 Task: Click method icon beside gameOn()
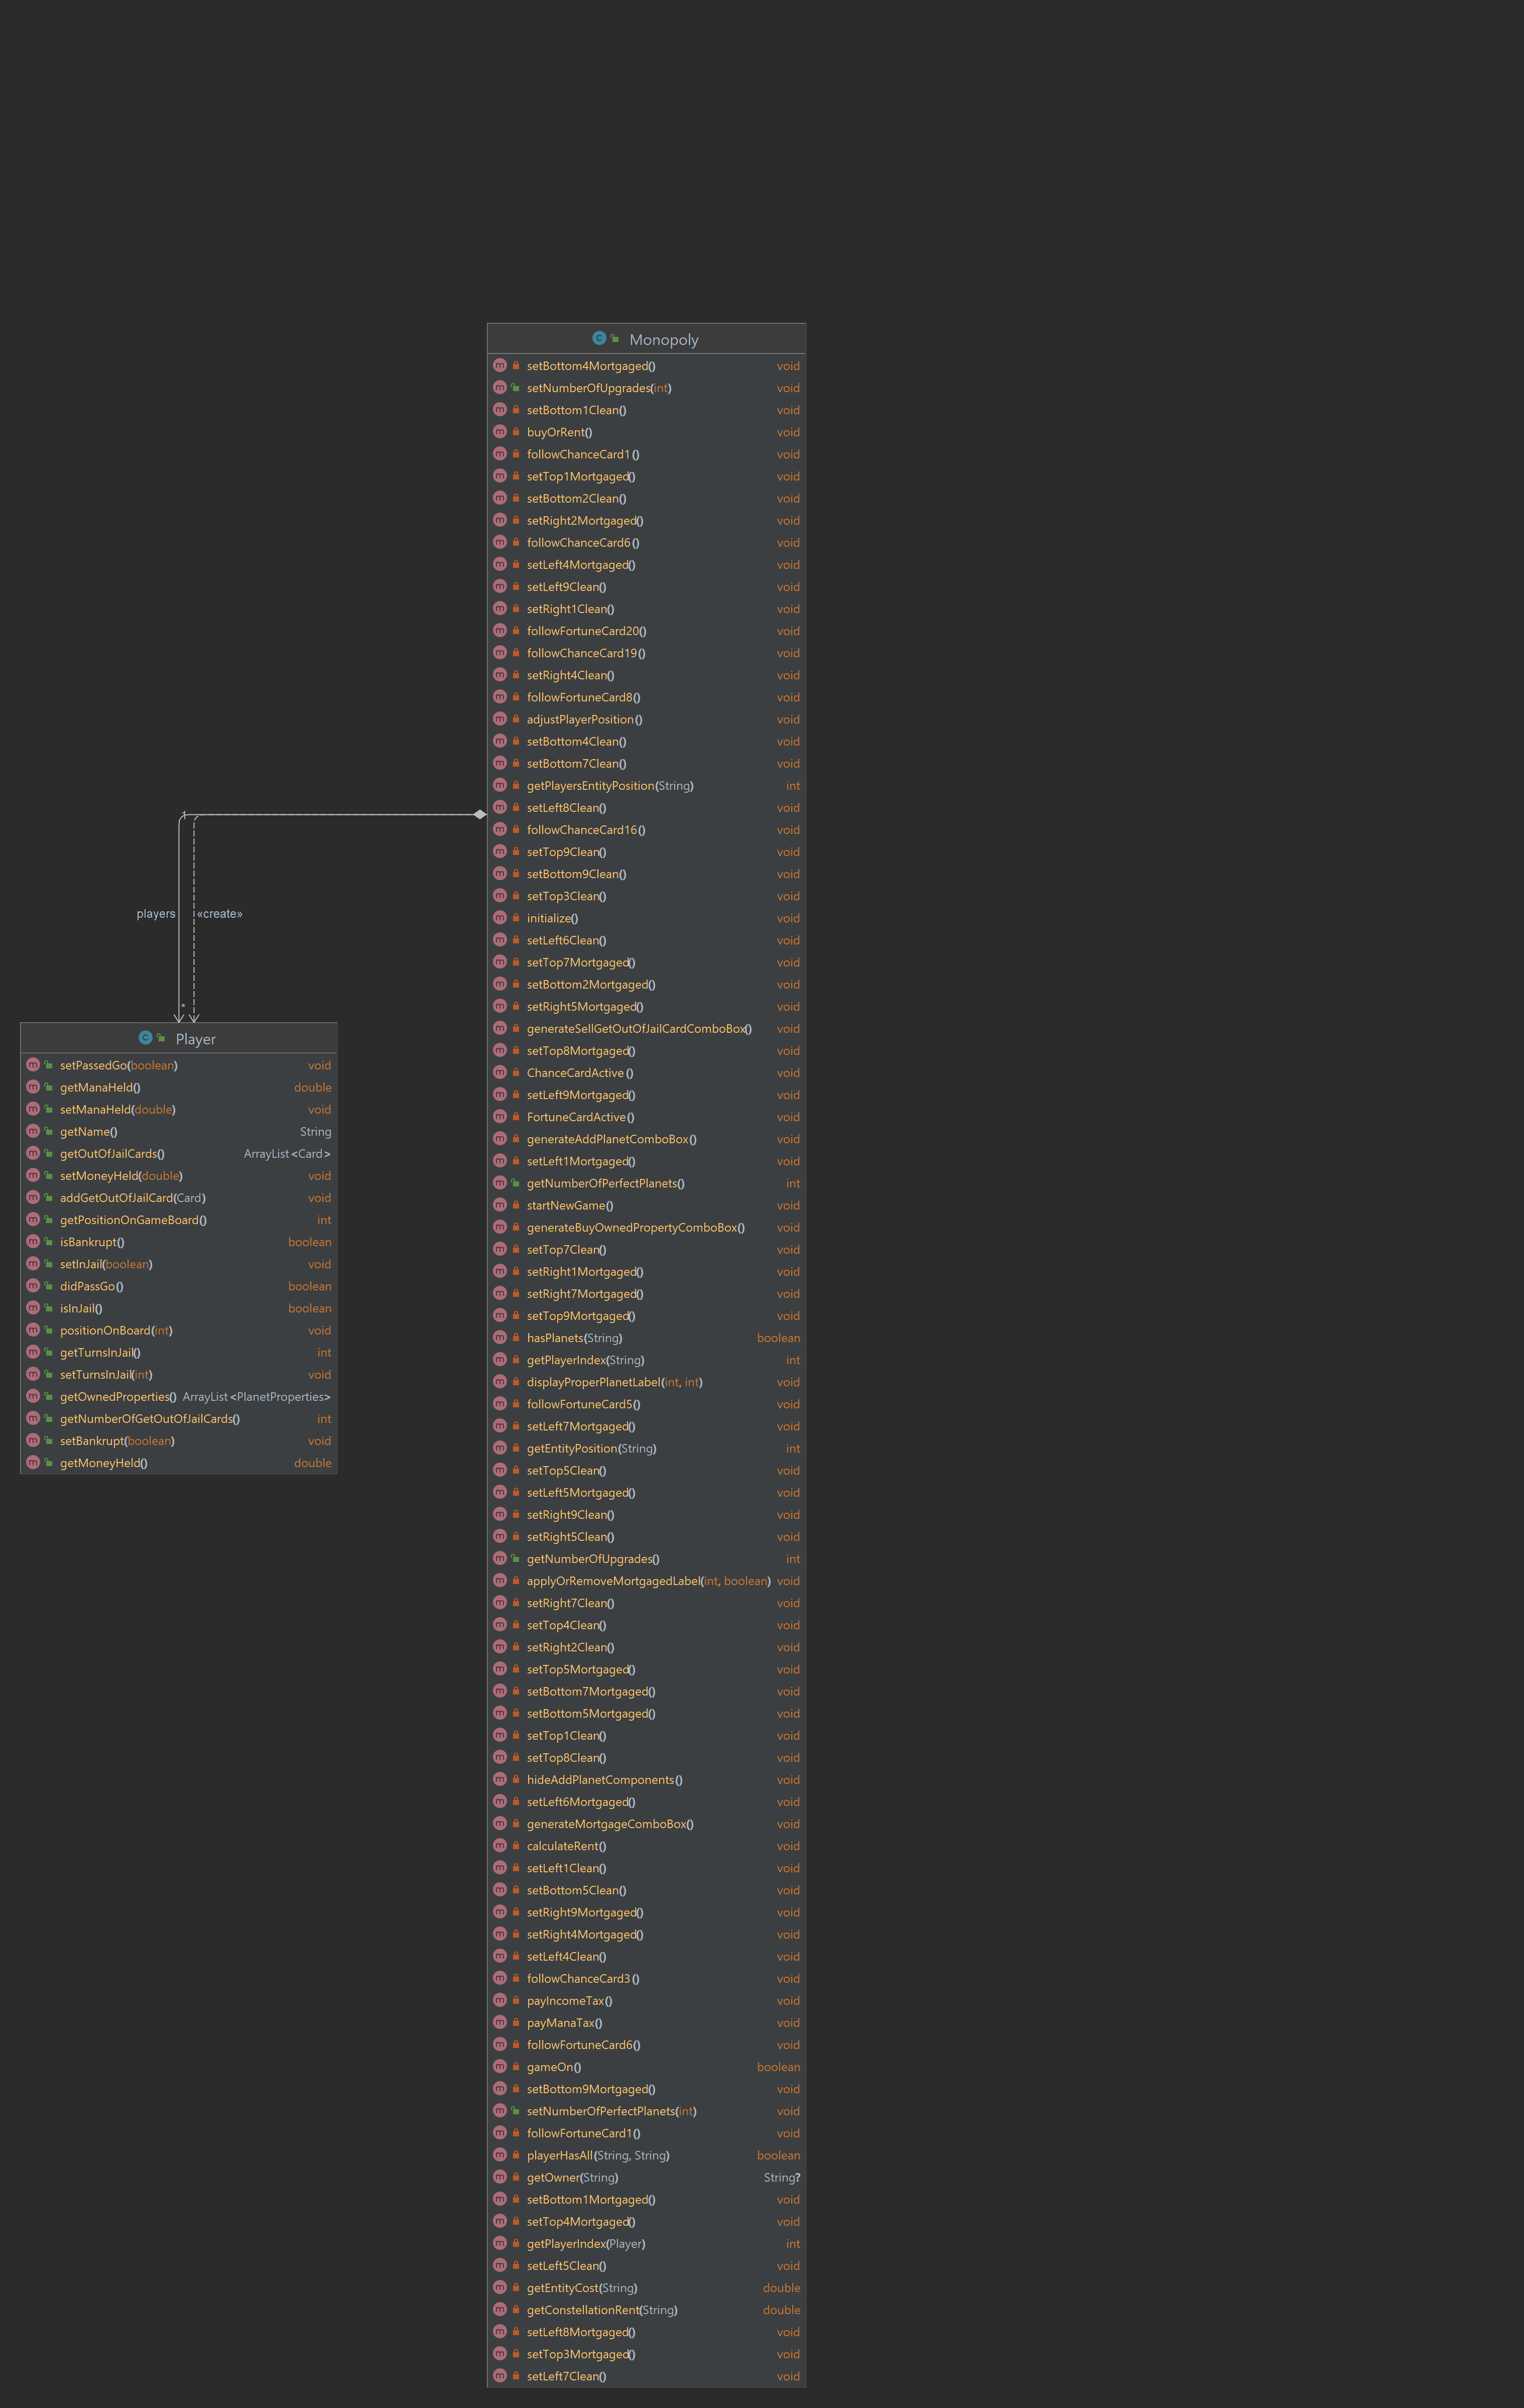[x=500, y=2067]
